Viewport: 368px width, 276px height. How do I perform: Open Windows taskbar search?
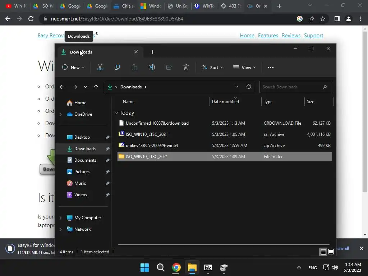click(161, 267)
